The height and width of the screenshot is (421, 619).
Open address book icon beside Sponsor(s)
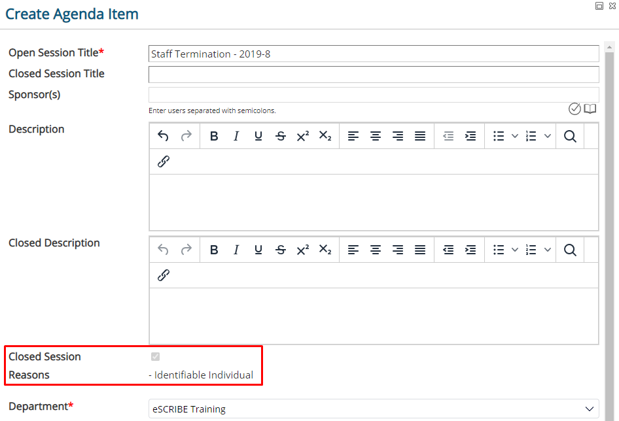point(590,109)
